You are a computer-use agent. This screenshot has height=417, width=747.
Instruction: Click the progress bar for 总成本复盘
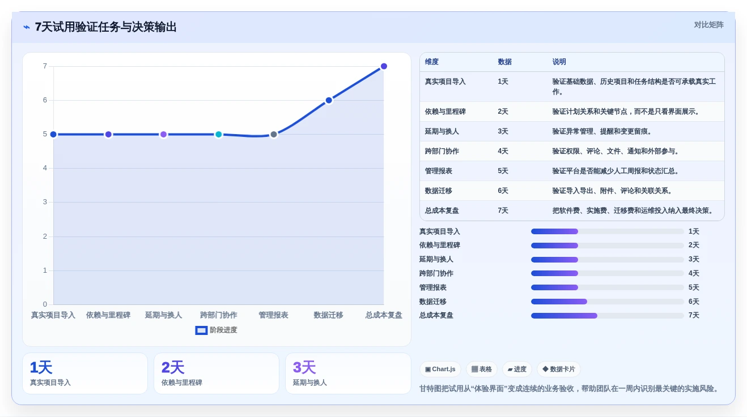click(x=607, y=316)
